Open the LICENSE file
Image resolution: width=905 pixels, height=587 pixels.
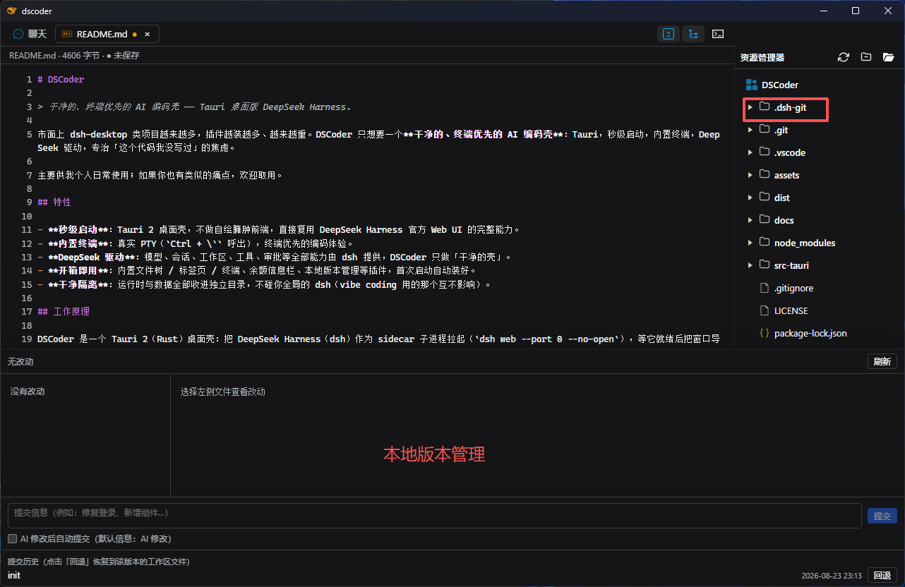pos(791,310)
